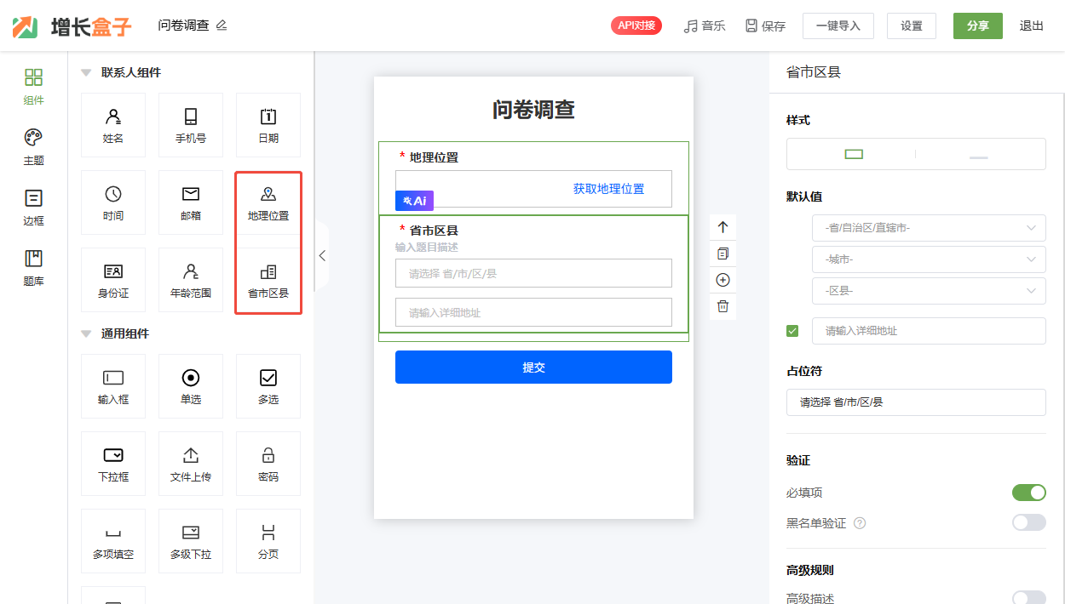Add the 年龄范围 age range component
The height and width of the screenshot is (604, 1065).
coord(191,280)
